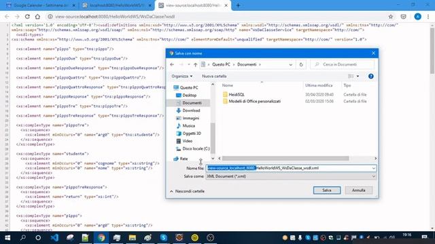Screen dimensions: 435x244
Task: Open the Nuova cartella option
Action: (x=214, y=76)
